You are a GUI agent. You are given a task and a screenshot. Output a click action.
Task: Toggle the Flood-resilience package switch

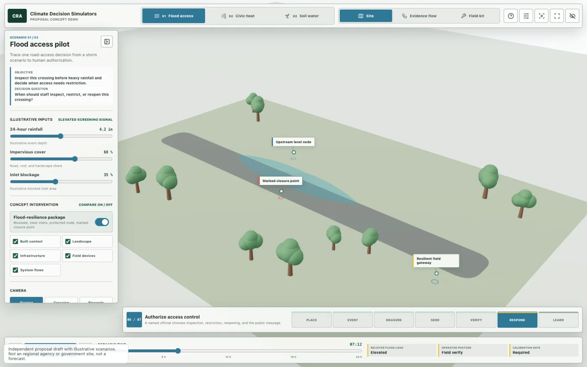click(102, 222)
